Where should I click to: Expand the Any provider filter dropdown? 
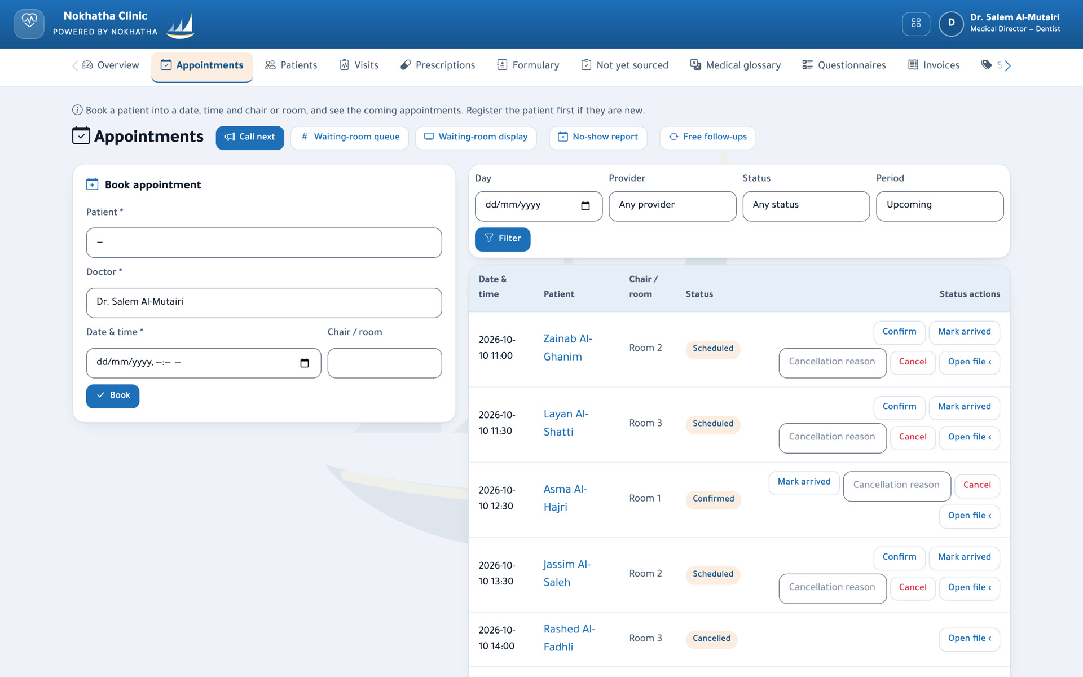tap(672, 206)
